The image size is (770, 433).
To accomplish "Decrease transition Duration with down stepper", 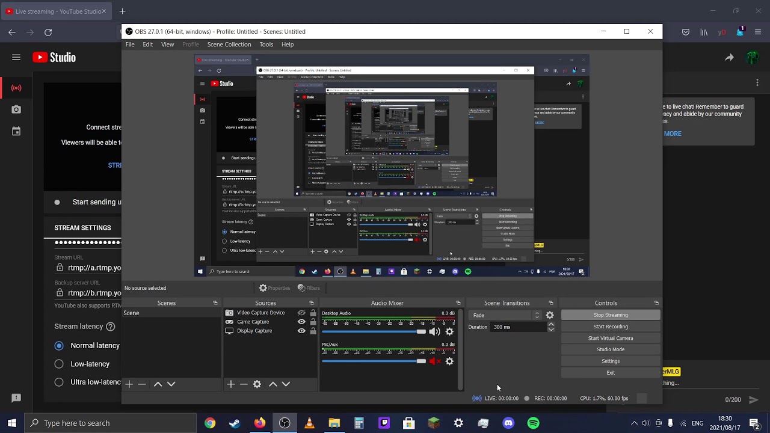I will tap(551, 330).
